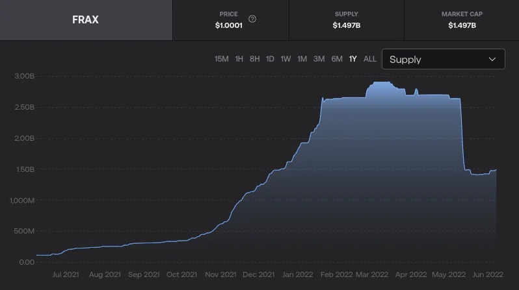The width and height of the screenshot is (519, 290).
Task: Select the 6M time range
Action: tap(336, 59)
